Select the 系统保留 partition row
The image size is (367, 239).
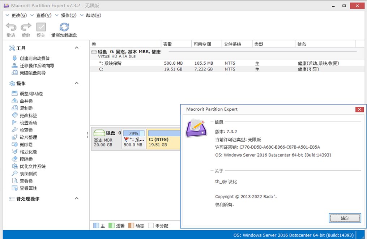[227, 63]
